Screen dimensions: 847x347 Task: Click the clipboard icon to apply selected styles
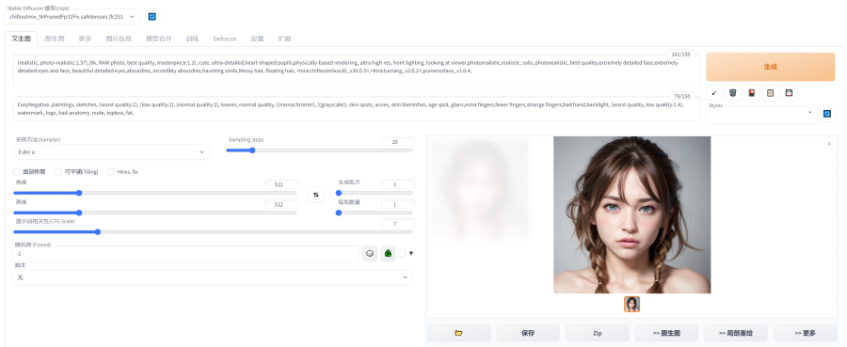coord(770,93)
